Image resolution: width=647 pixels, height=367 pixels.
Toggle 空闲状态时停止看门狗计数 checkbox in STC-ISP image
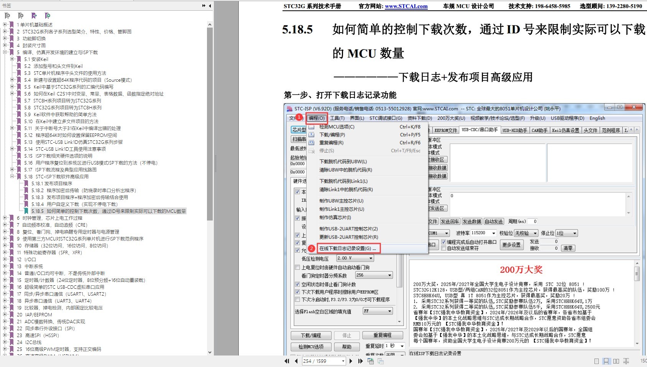(297, 284)
